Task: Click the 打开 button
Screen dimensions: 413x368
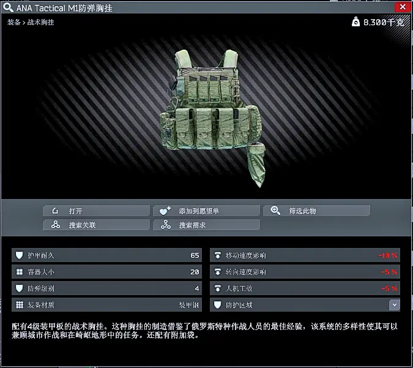Action: [97, 211]
